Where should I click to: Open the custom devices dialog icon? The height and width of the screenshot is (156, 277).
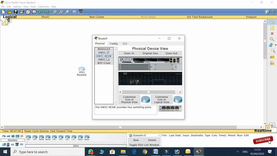[x=81, y=12]
